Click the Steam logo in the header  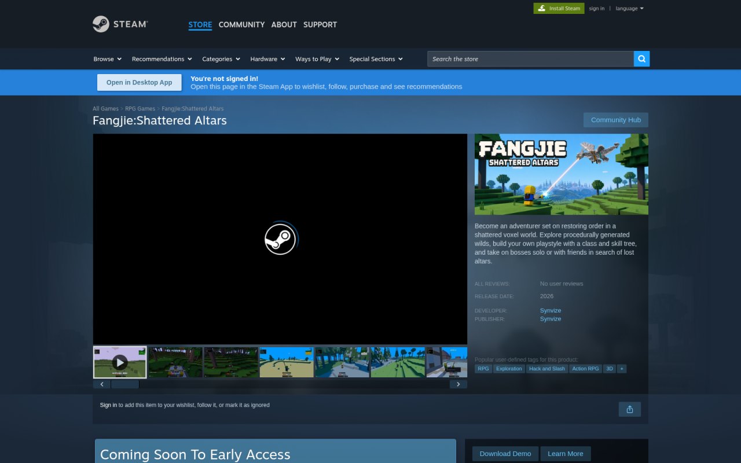(x=120, y=24)
